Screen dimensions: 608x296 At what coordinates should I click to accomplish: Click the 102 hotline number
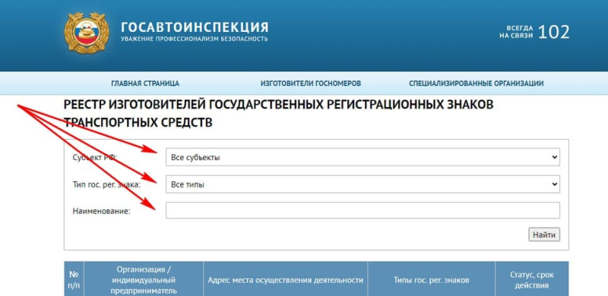tap(554, 32)
